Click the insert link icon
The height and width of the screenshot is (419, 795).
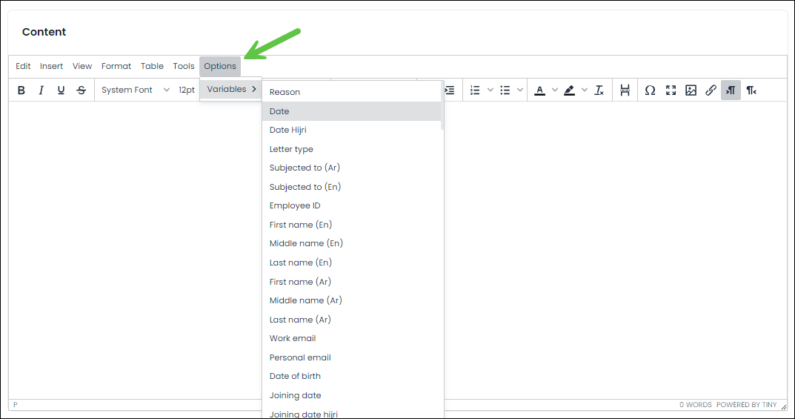(x=711, y=90)
